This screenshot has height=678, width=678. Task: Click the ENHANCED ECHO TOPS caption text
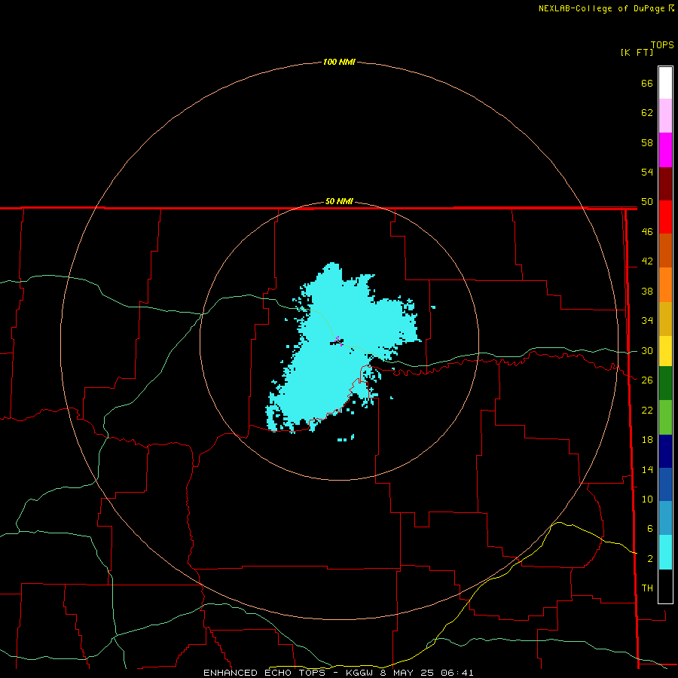pos(264,673)
